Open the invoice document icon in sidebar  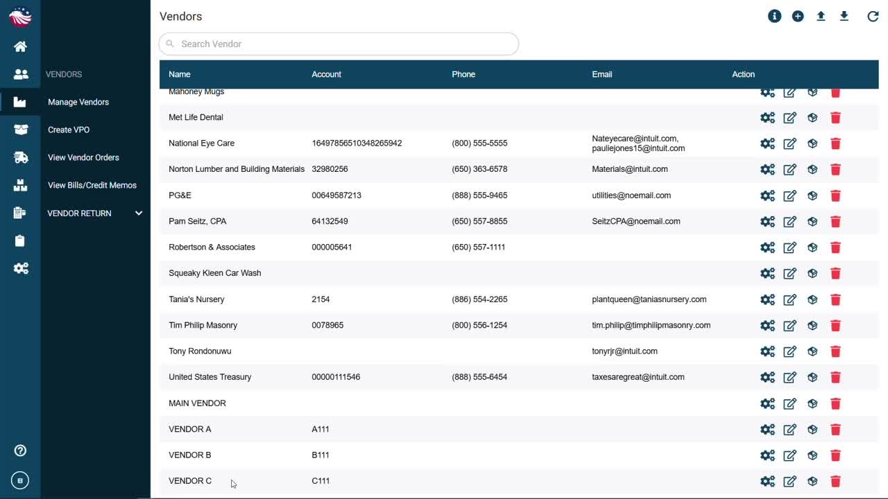click(19, 213)
